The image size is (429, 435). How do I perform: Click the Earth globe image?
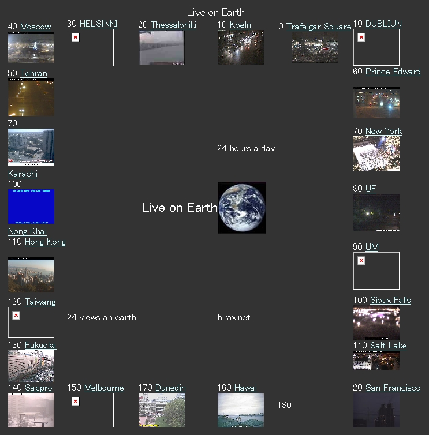point(241,208)
